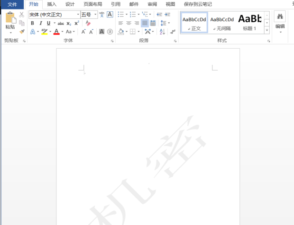This screenshot has width=294, height=225.
Task: Apply character border icon
Action: pos(110,14)
